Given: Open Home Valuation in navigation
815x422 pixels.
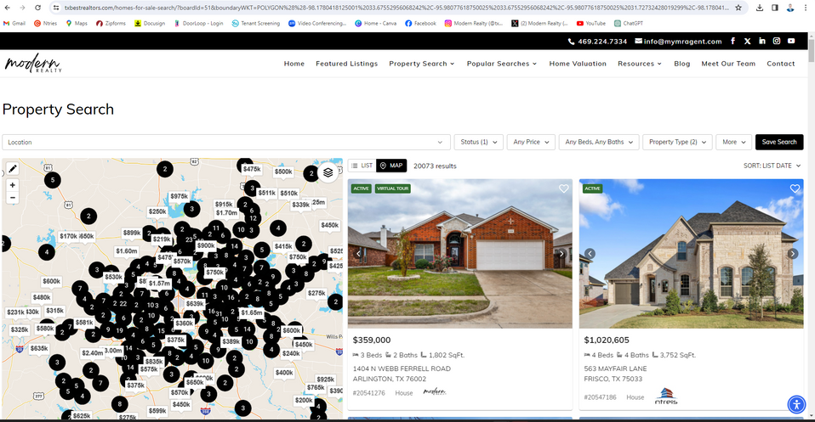Looking at the screenshot, I should [578, 64].
